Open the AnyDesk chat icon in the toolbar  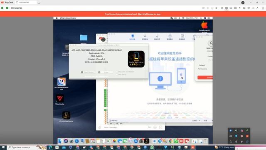click(235, 8)
